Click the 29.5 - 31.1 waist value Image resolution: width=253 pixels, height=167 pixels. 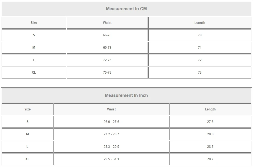[x=111, y=159]
